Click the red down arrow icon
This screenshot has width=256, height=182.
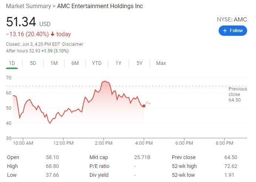[x=53, y=34]
